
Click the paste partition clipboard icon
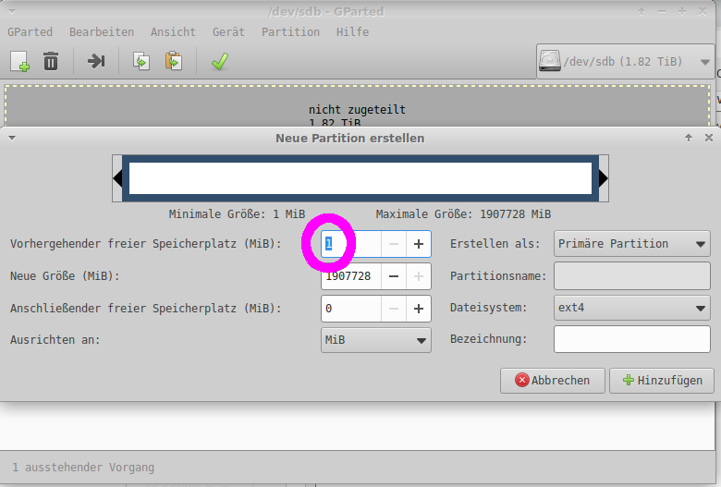174,61
